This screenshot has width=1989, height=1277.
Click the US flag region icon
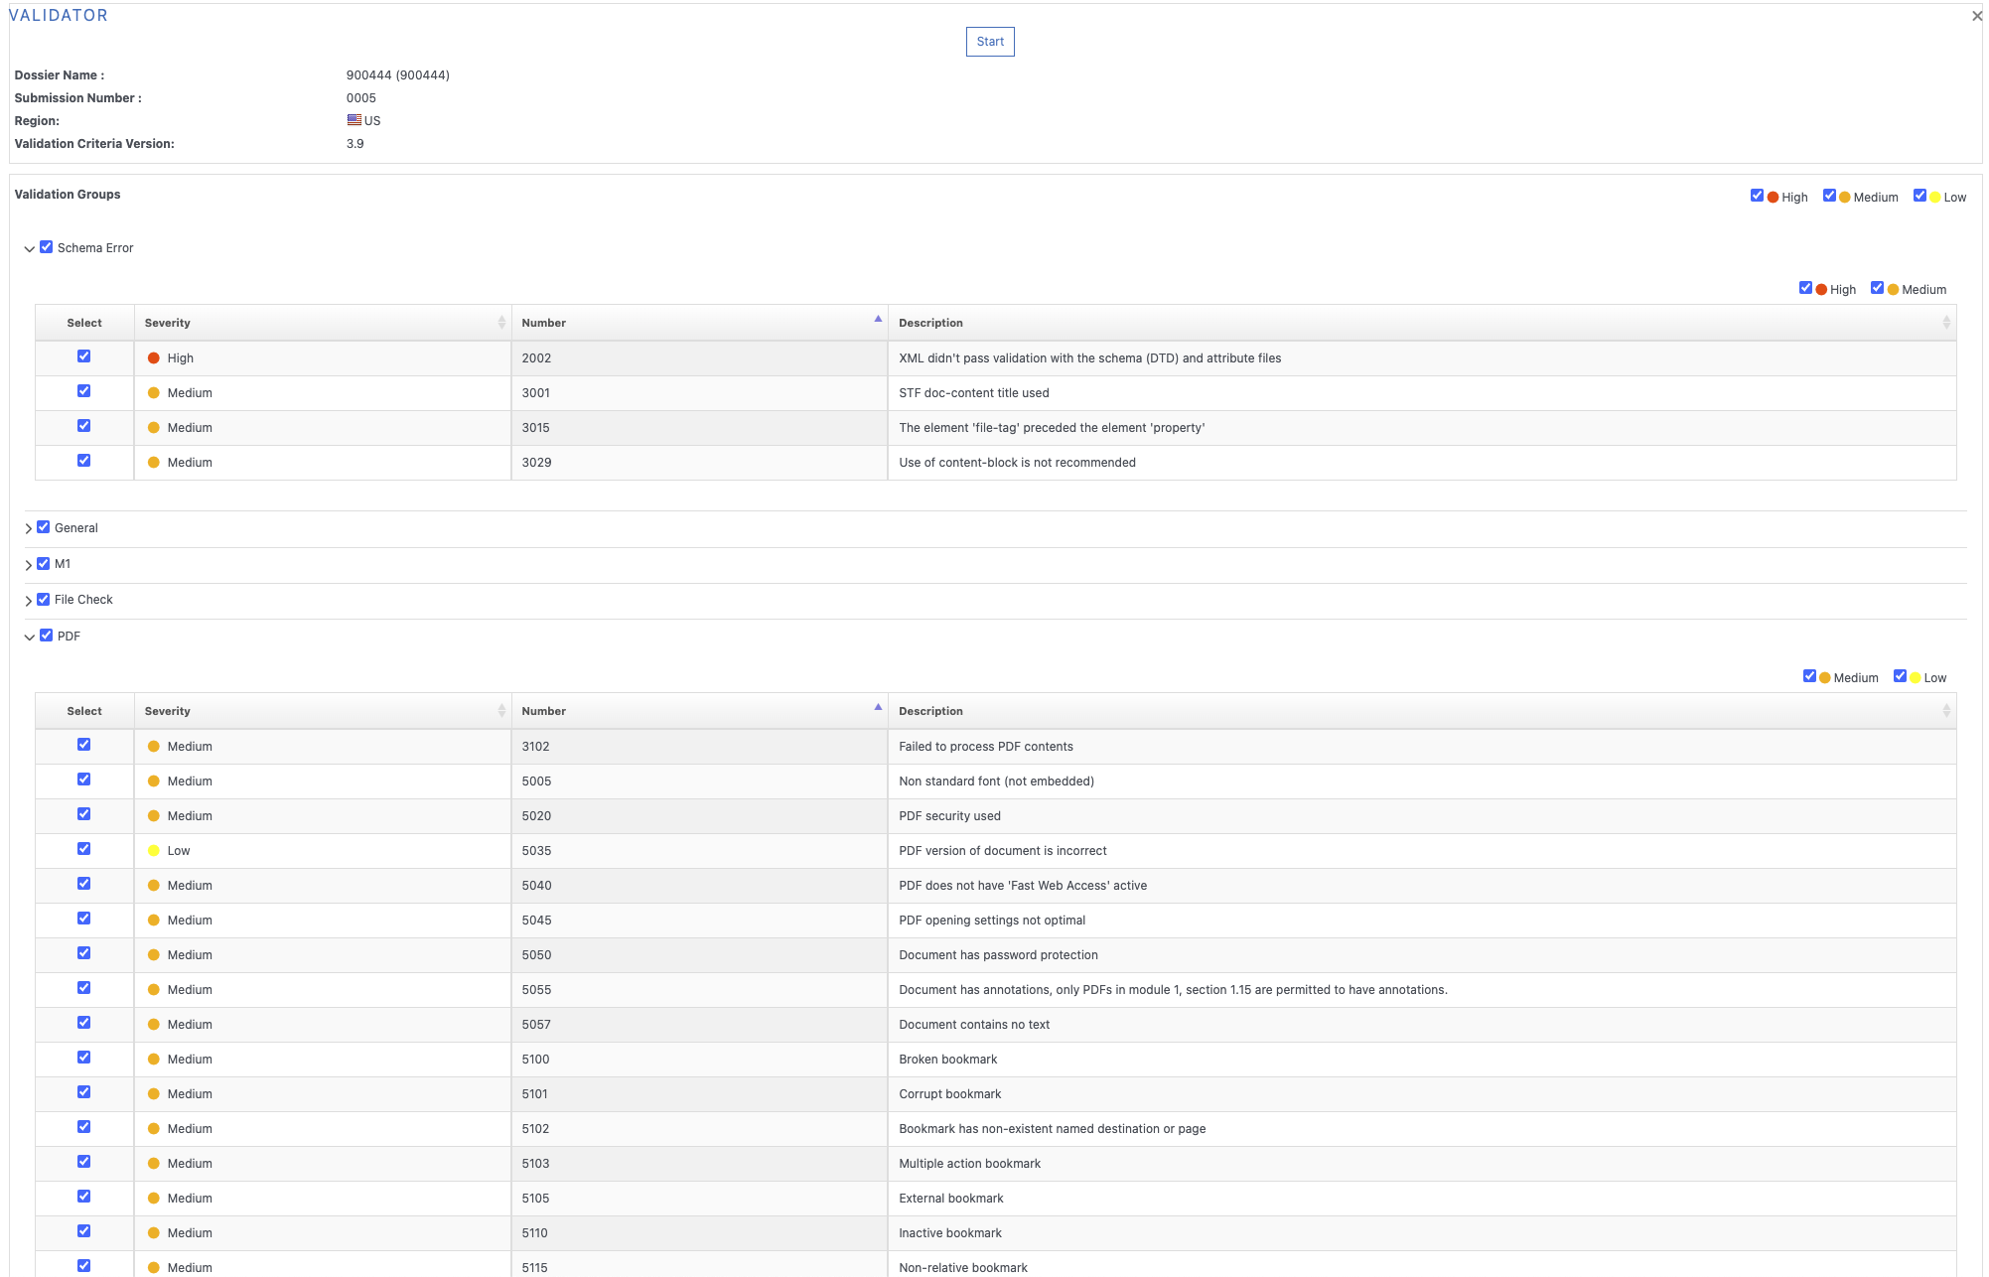click(x=354, y=120)
